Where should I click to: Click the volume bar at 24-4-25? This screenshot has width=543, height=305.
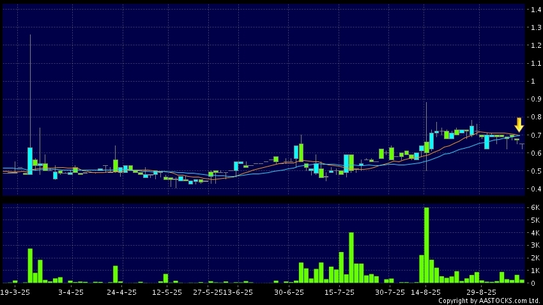(116, 274)
